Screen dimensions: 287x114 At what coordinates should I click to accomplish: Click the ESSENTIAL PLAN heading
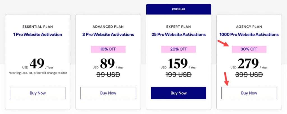coord(38,27)
